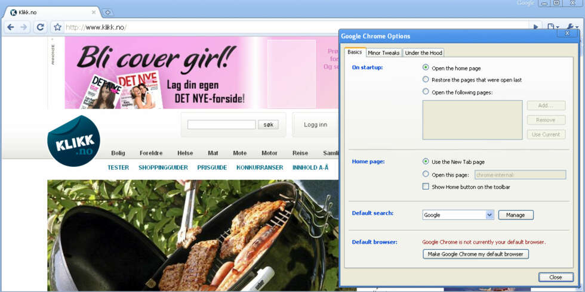Image resolution: width=585 pixels, height=292 pixels.
Task: Open the page menu icon
Action: point(553,27)
